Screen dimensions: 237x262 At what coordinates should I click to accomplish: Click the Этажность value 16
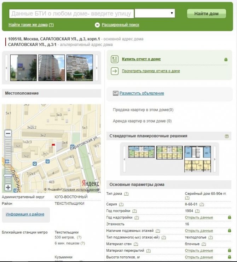[x=187, y=224]
